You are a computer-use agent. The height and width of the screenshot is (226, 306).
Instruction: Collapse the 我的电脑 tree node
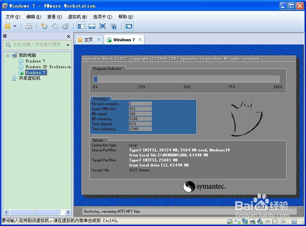pos(8,55)
